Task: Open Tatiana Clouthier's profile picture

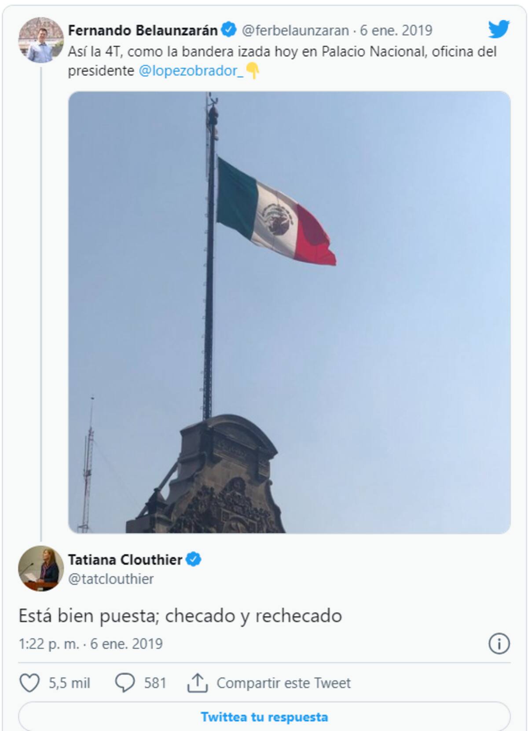Action: pos(40,568)
